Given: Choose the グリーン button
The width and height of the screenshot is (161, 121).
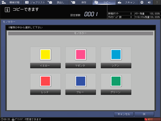Looking at the screenshot, I should click(x=116, y=92).
